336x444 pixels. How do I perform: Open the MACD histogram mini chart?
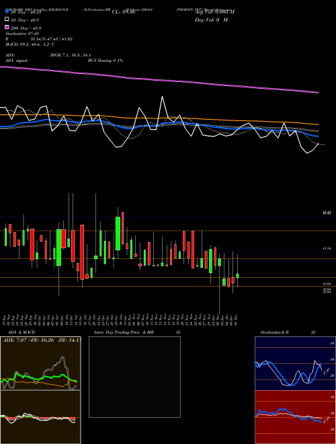pos(40,417)
